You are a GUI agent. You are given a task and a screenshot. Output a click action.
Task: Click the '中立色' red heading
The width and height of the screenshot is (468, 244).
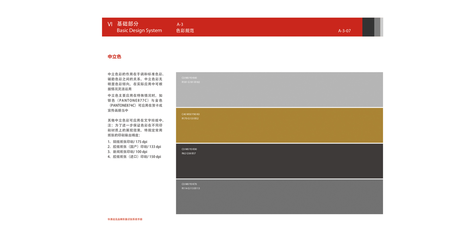point(114,57)
